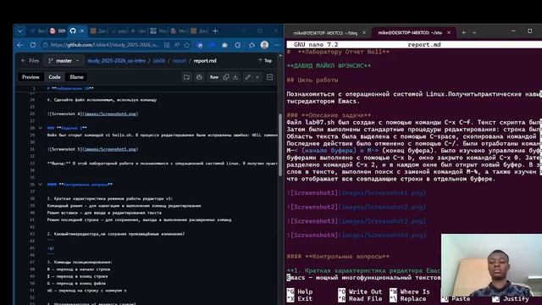The height and width of the screenshot is (305, 542).
Task: Select the active terminal tab ending in ~/stu
Action: click(x=410, y=33)
